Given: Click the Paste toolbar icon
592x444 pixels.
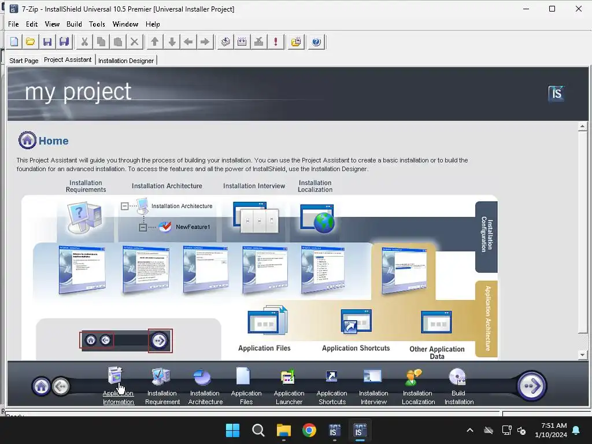Looking at the screenshot, I should (118, 42).
